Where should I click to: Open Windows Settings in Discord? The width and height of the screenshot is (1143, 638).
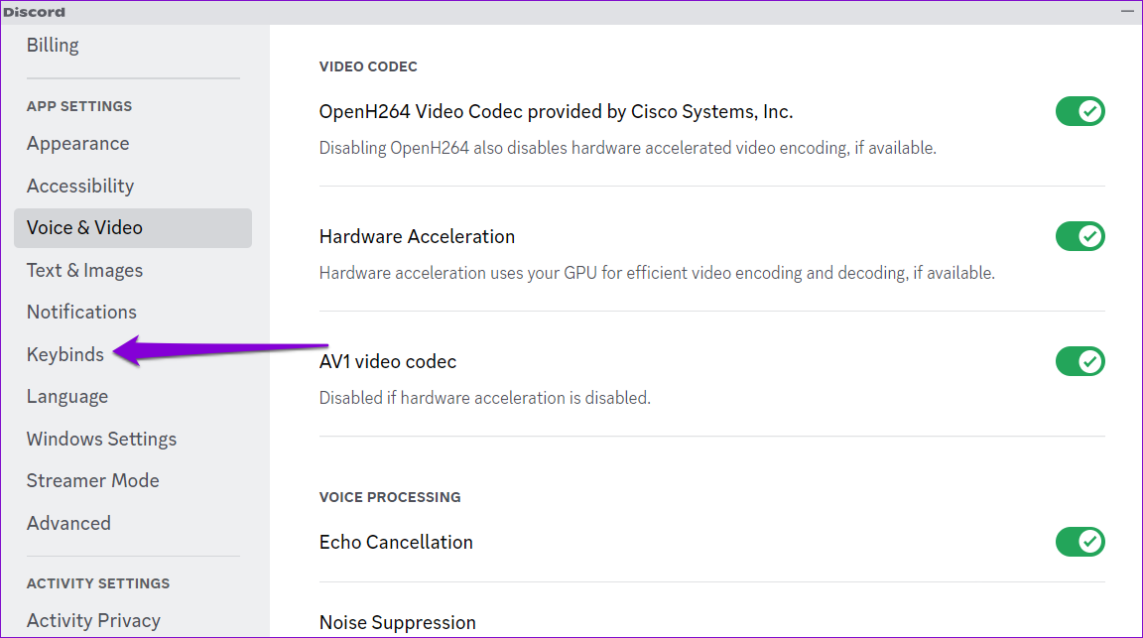pos(101,439)
